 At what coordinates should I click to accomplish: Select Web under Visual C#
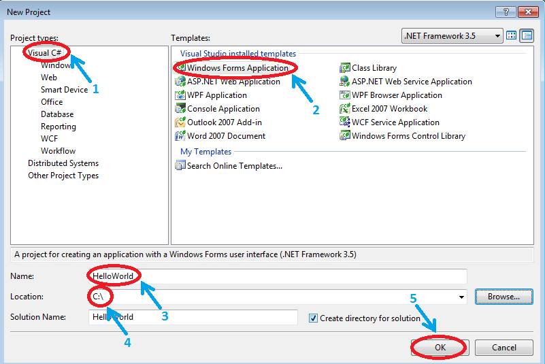point(49,77)
